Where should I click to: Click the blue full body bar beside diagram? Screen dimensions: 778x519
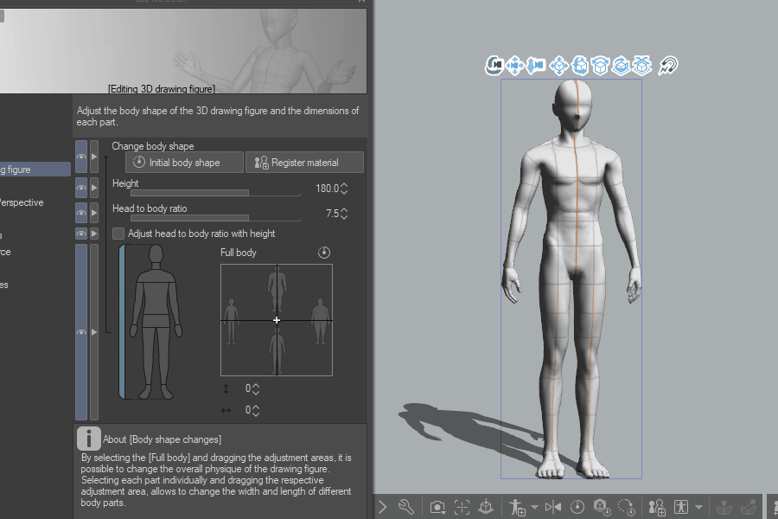pos(122,322)
